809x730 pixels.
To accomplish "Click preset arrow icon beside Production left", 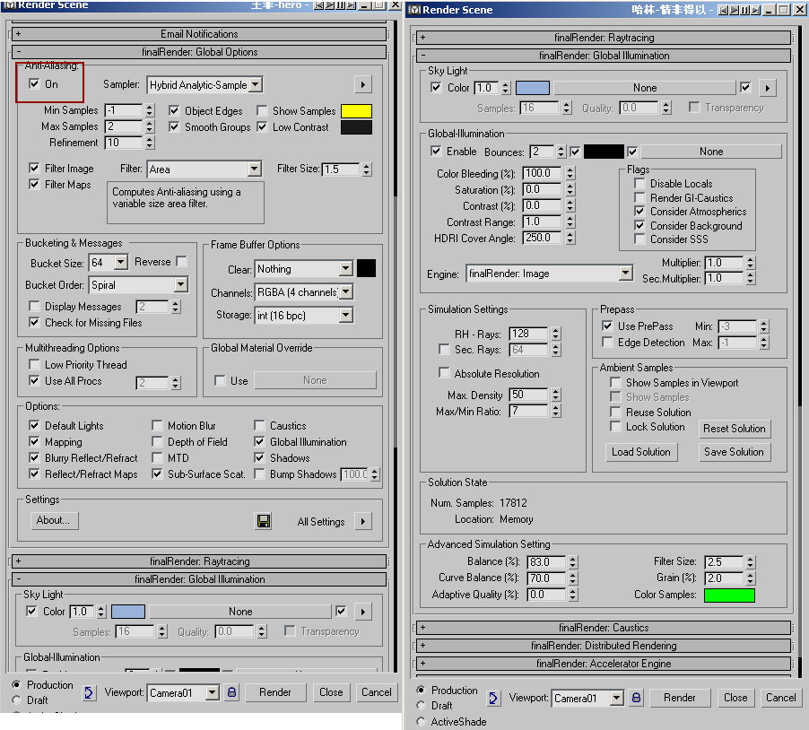I will click(89, 692).
